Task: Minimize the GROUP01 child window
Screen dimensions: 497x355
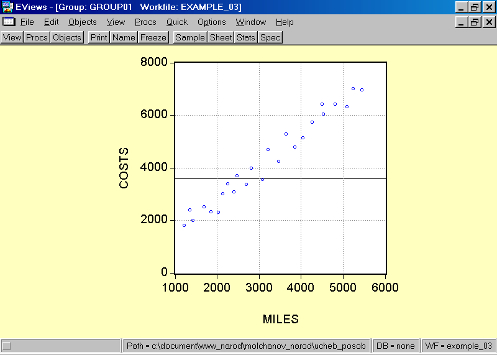Action: (461, 22)
